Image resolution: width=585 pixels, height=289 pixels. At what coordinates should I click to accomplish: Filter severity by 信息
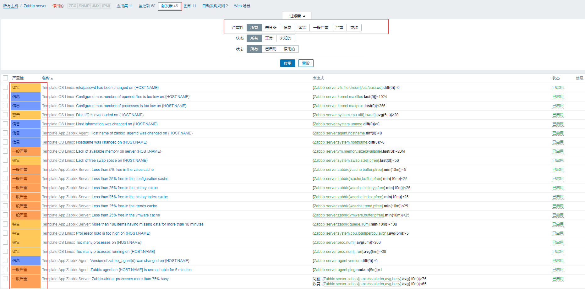pos(287,28)
